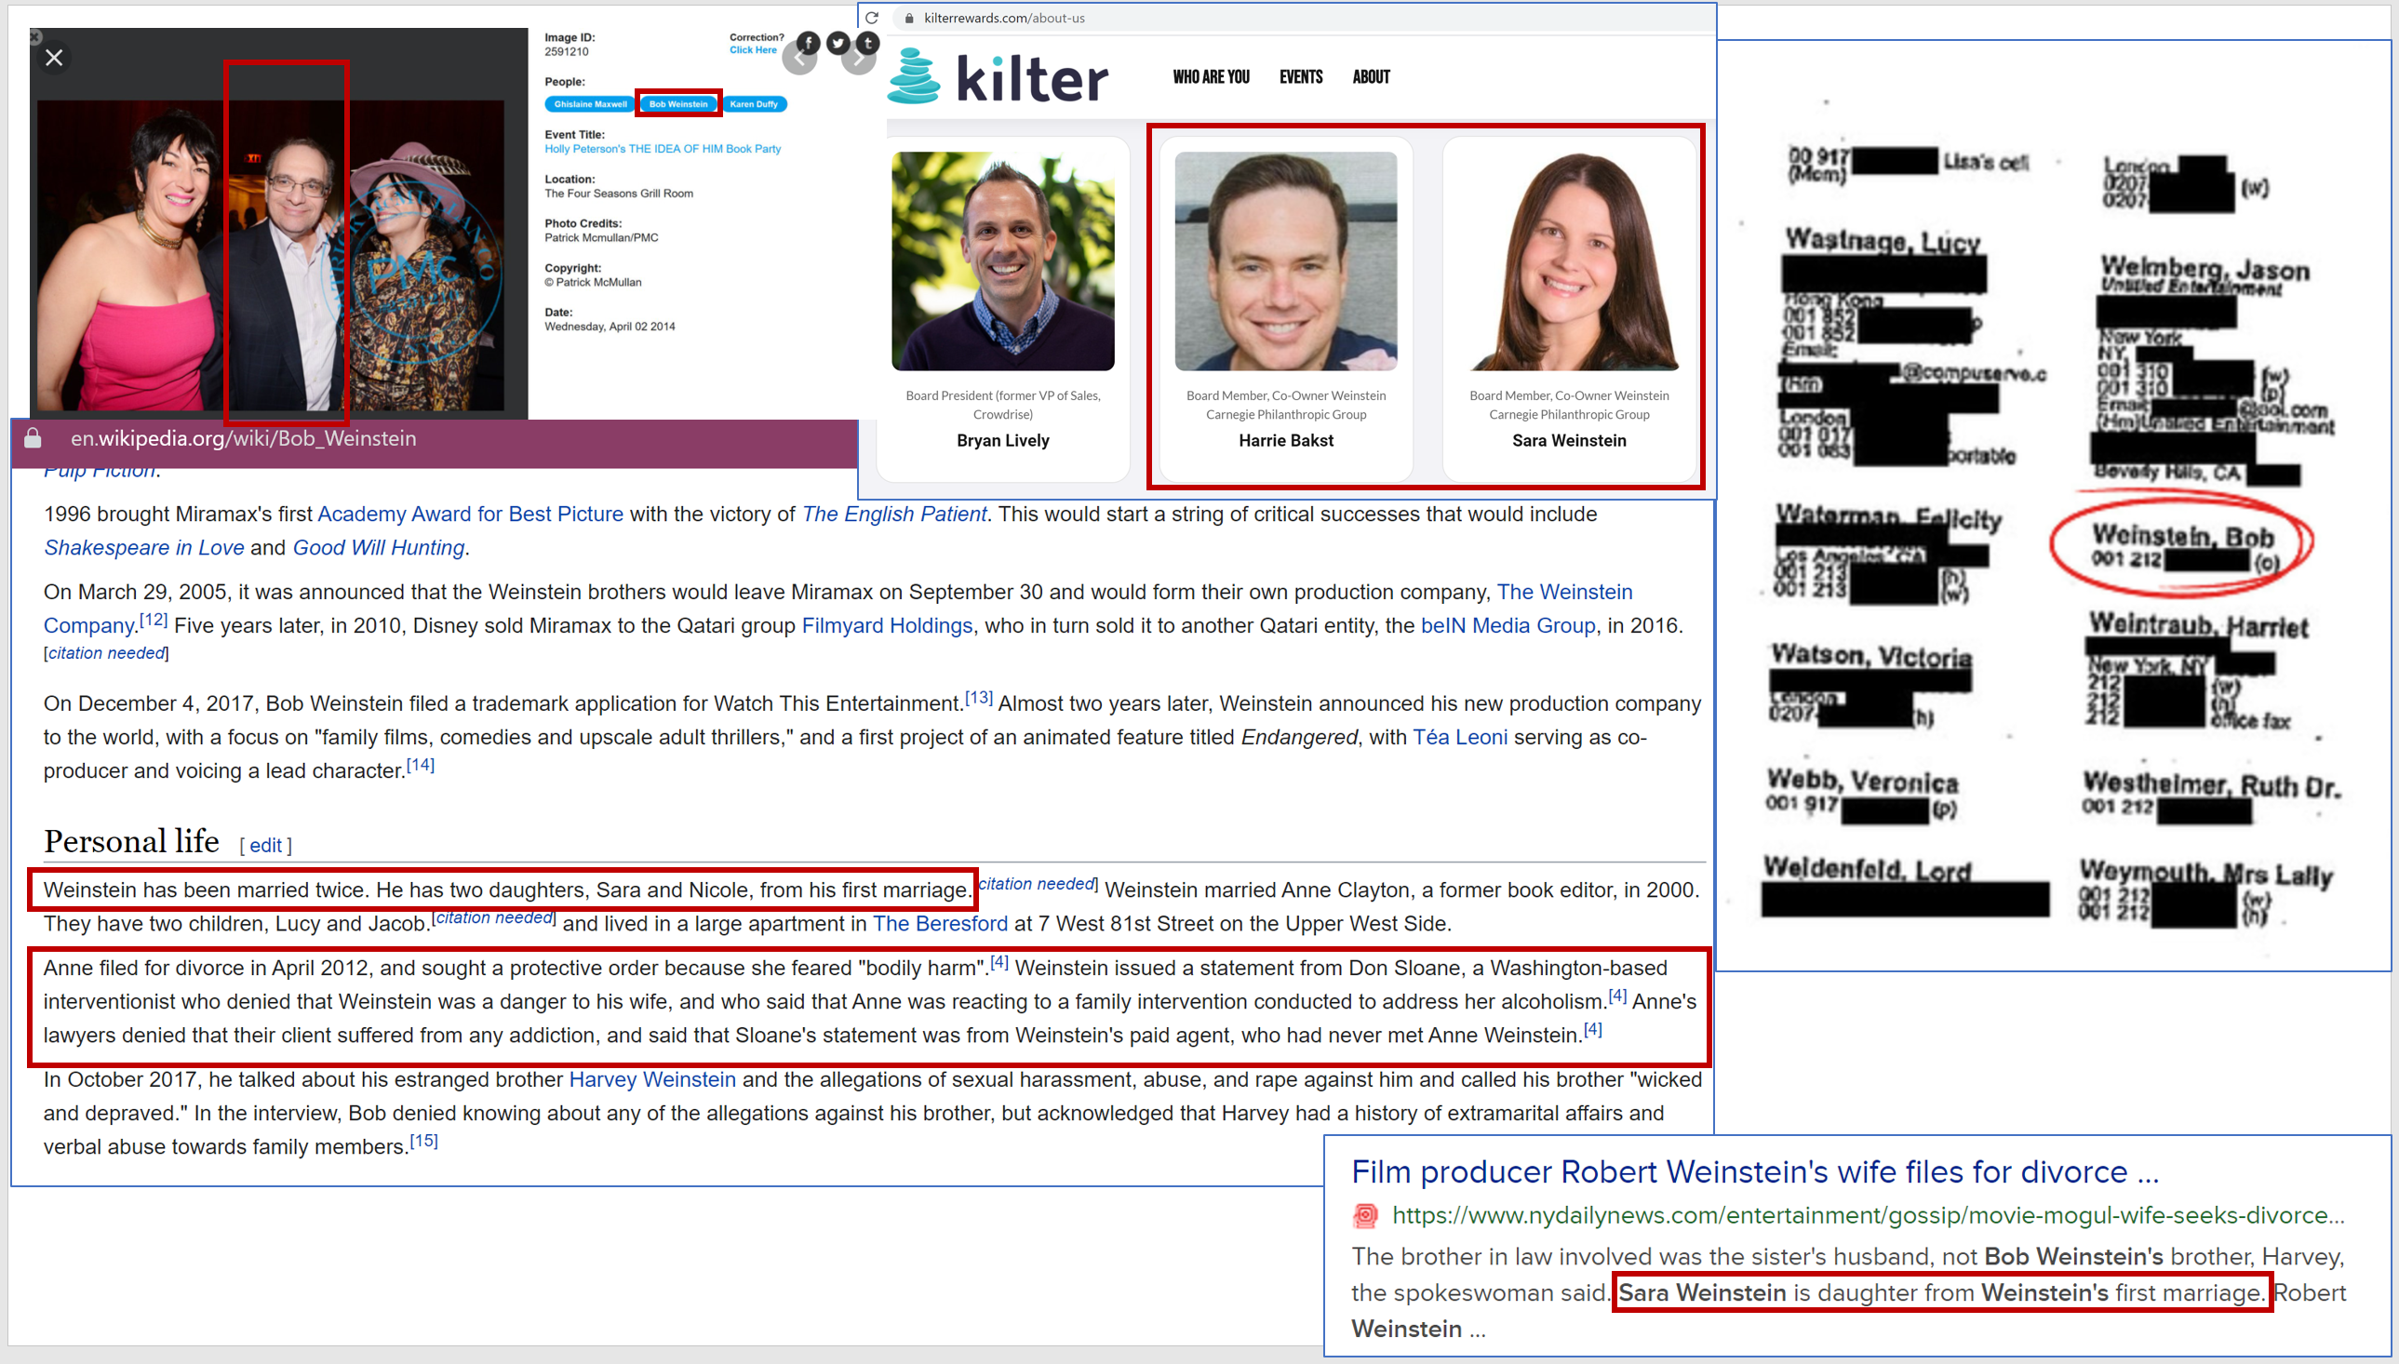Click the browser reload icon
The image size is (2399, 1364).
[x=872, y=18]
